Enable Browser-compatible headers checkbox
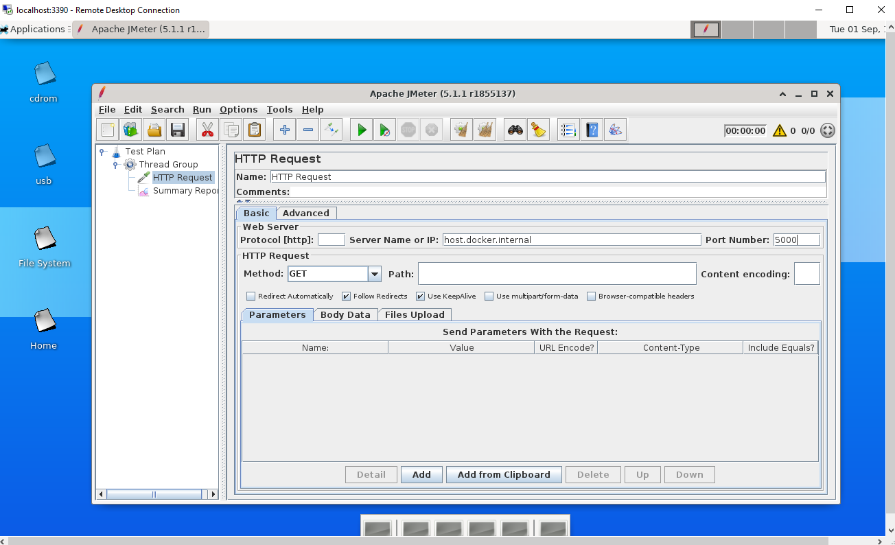The image size is (895, 545). (591, 297)
